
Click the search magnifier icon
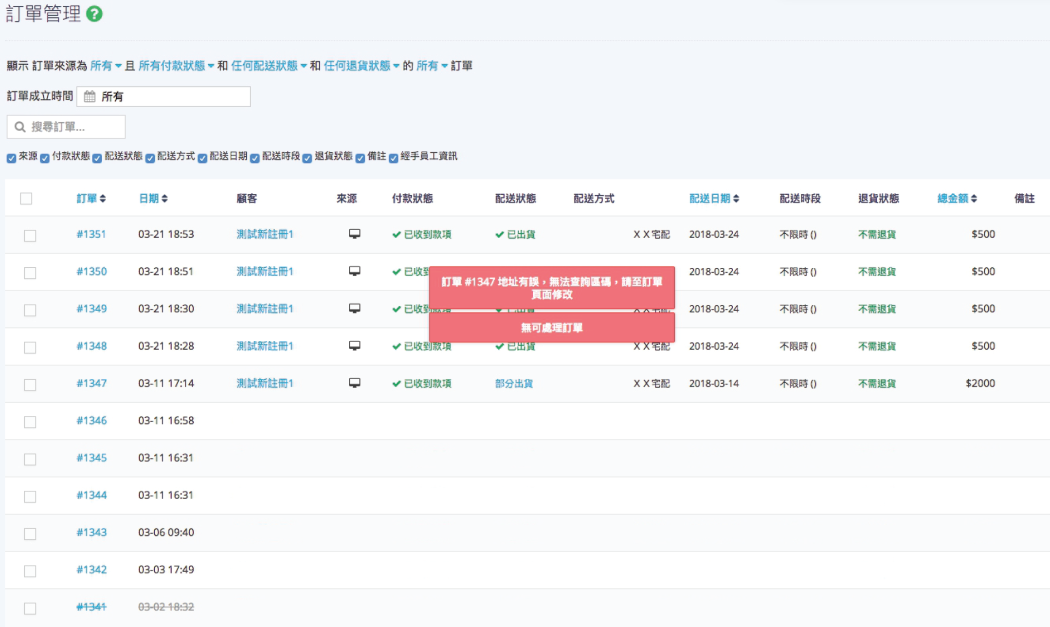pyautogui.click(x=20, y=127)
